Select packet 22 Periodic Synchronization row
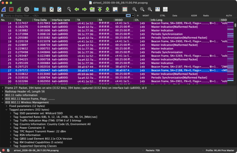 coord(113,52)
